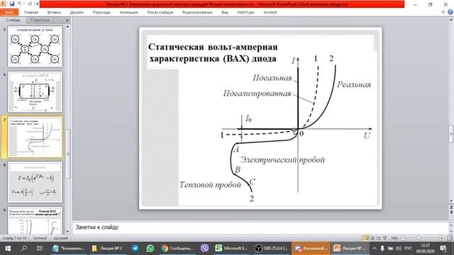Expand the ribbon with the small arrow icon
This screenshot has height=255, width=454.
[x=443, y=12]
